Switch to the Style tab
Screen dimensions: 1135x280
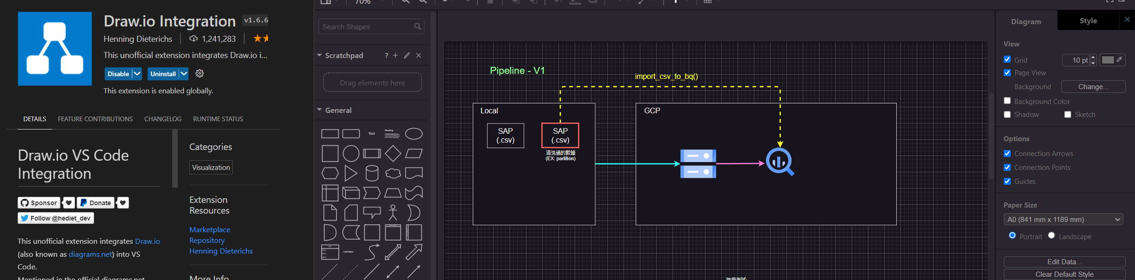(x=1088, y=20)
